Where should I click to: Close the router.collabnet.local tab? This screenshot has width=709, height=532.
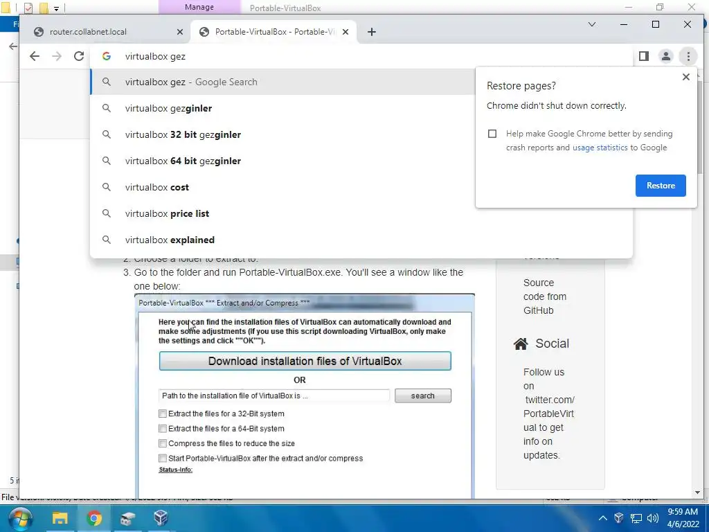pyautogui.click(x=179, y=32)
